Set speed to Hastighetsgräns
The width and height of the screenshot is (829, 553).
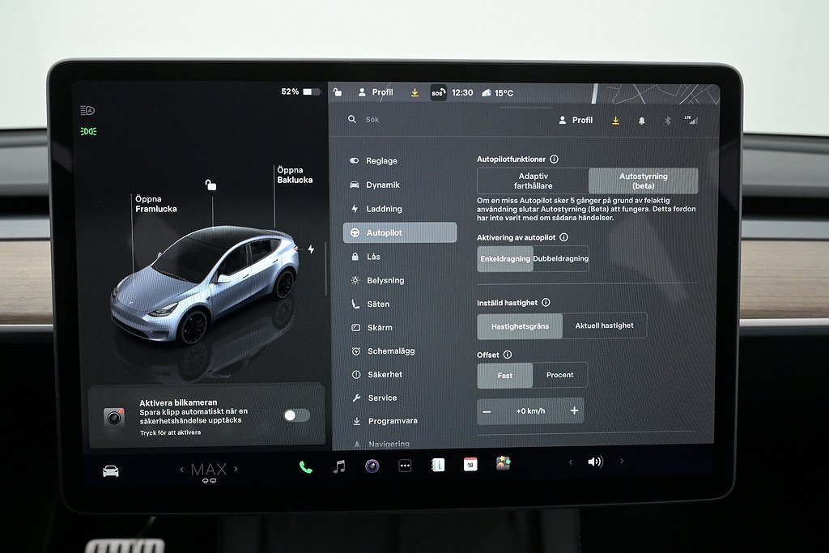coord(520,326)
